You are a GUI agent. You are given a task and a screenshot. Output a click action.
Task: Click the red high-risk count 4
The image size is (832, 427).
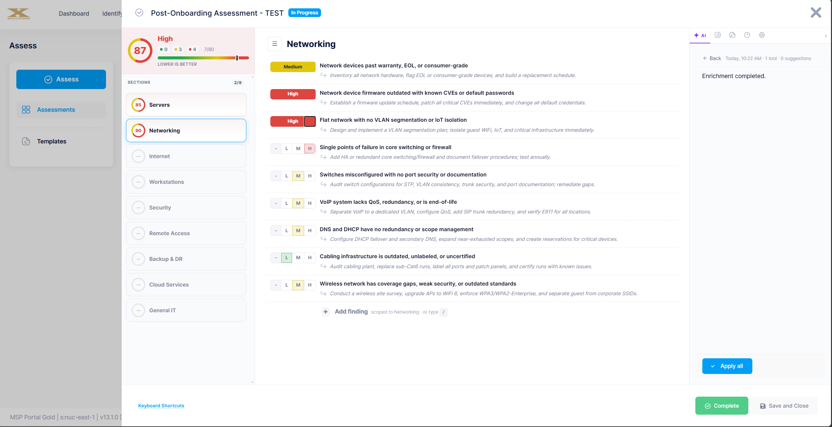point(192,49)
